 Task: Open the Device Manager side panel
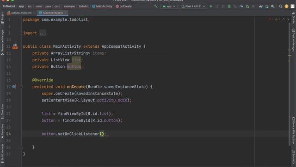294,40
